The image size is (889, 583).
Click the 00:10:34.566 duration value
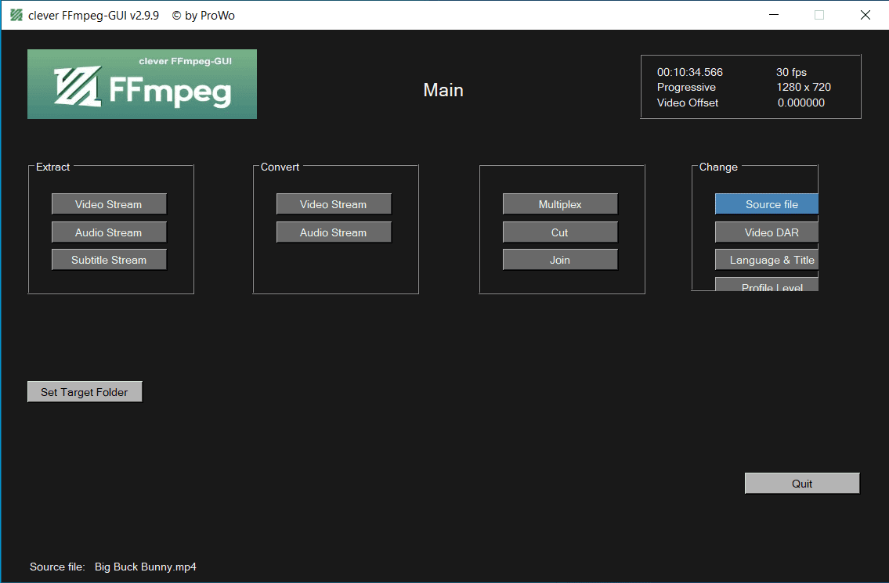[690, 72]
